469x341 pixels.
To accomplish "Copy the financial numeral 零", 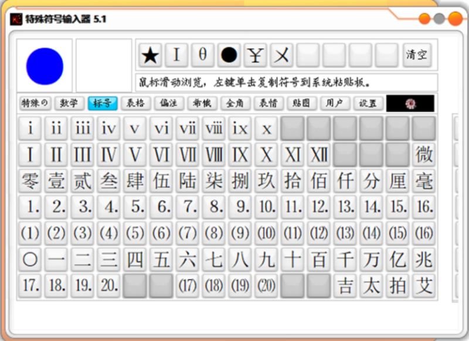I will click(x=30, y=181).
